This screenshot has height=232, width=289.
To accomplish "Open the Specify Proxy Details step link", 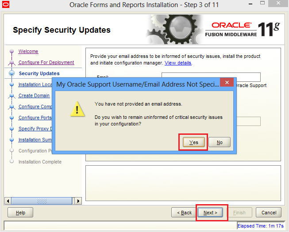I will pyautogui.click(x=35, y=129).
